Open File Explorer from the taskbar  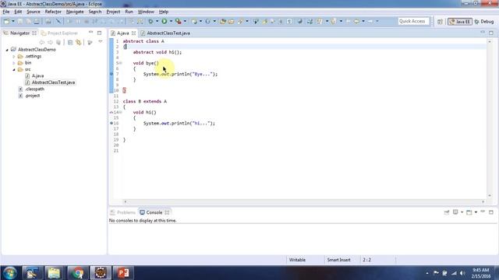point(54,273)
